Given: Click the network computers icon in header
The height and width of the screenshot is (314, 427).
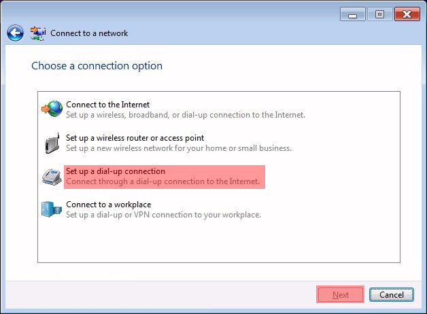Looking at the screenshot, I should click(x=38, y=33).
